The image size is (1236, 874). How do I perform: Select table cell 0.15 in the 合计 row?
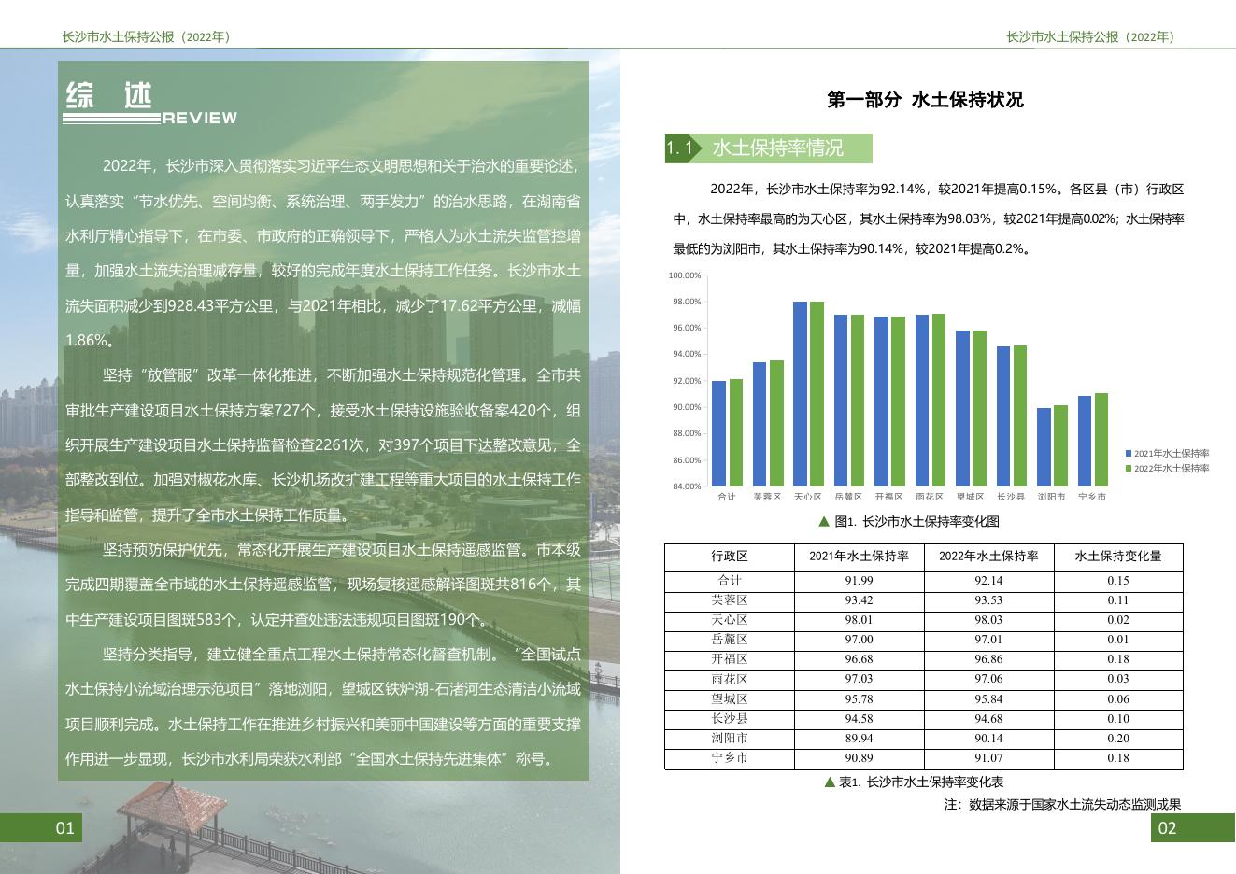[x=1118, y=581]
